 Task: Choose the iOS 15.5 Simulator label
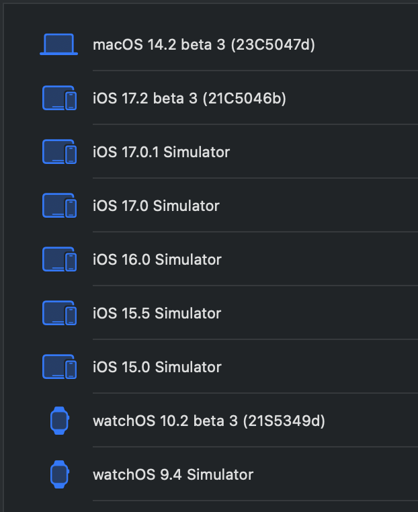pyautogui.click(x=157, y=314)
